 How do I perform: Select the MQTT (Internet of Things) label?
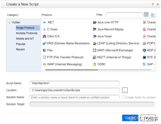click(114, 57)
